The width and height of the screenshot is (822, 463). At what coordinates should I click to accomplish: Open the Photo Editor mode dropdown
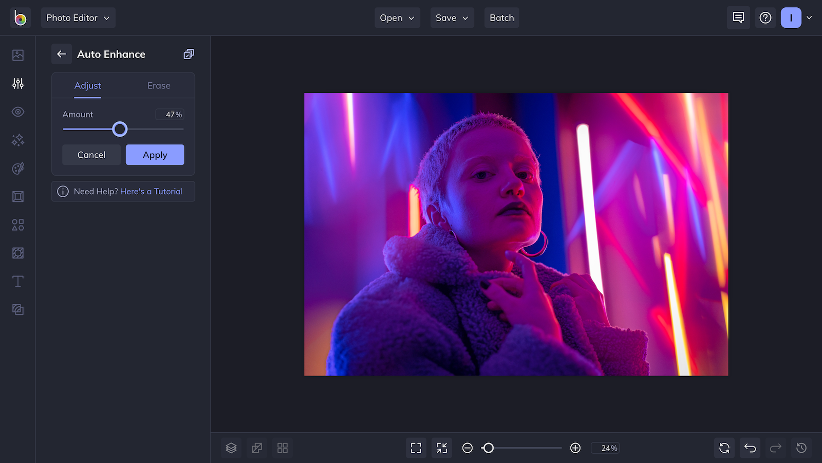[x=78, y=17]
